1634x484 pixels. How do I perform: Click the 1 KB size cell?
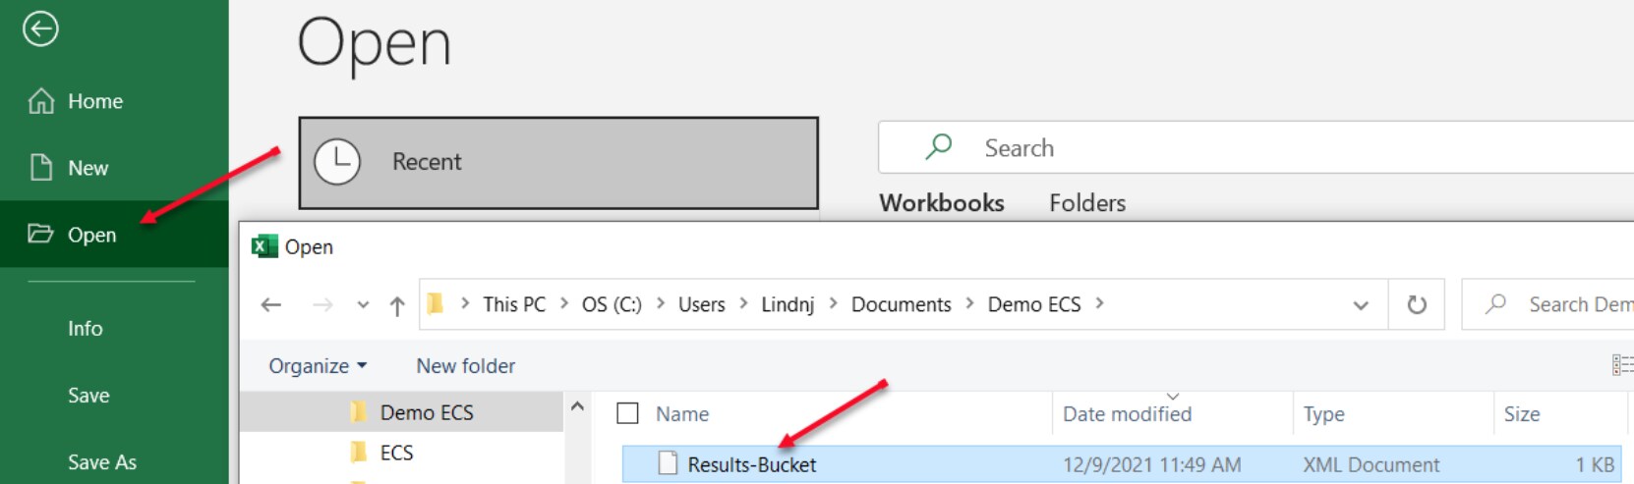click(1595, 464)
